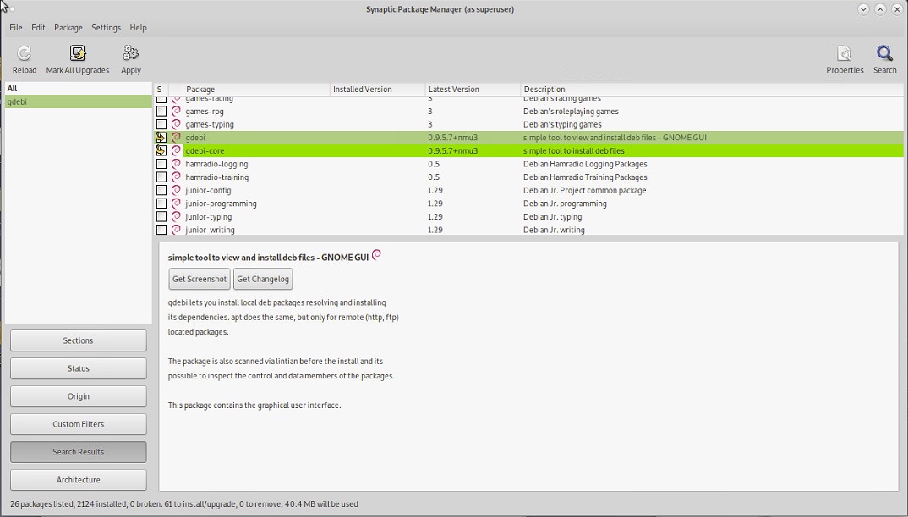The width and height of the screenshot is (908, 517).
Task: Click the Mark All Upgrades icon
Action: 78,55
